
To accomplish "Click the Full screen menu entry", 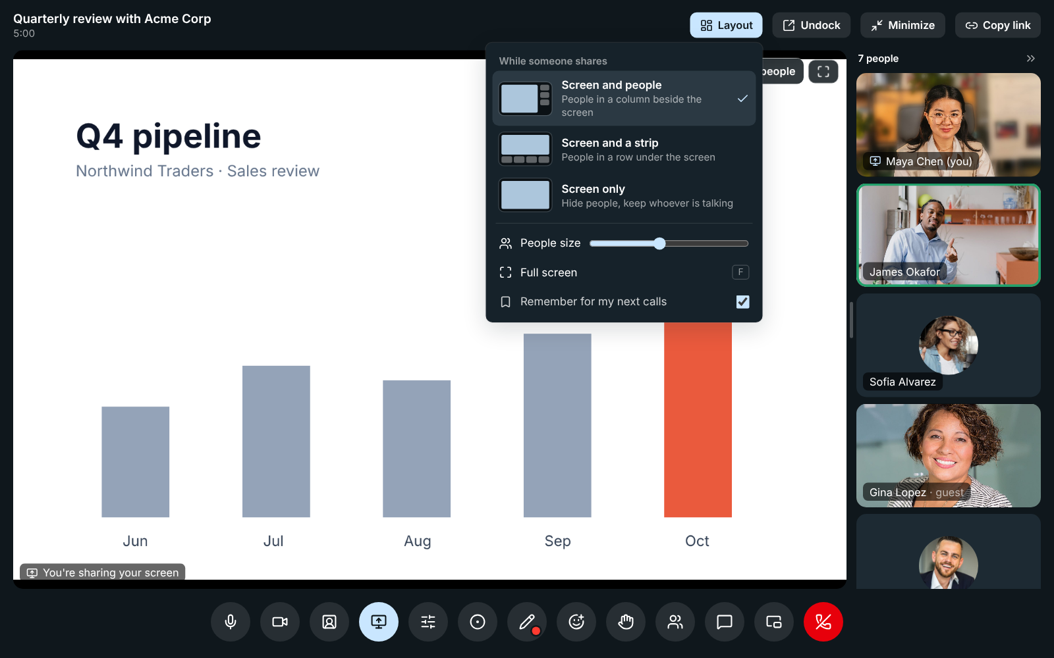I will coord(624,272).
